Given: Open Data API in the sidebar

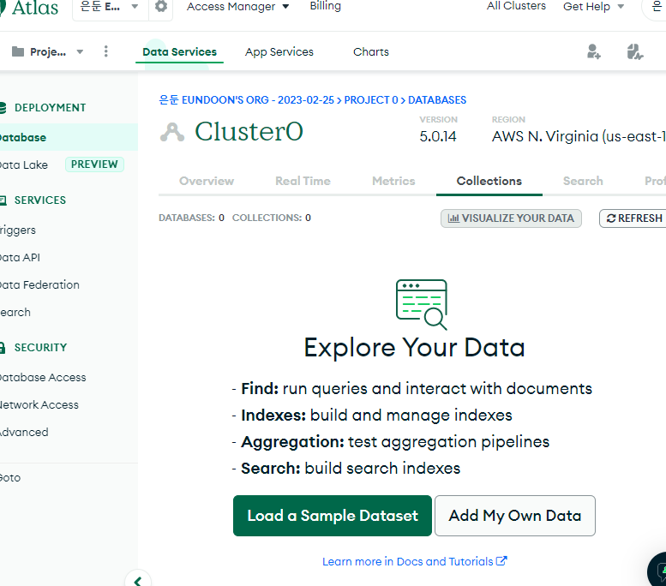Looking at the screenshot, I should pyautogui.click(x=20, y=257).
